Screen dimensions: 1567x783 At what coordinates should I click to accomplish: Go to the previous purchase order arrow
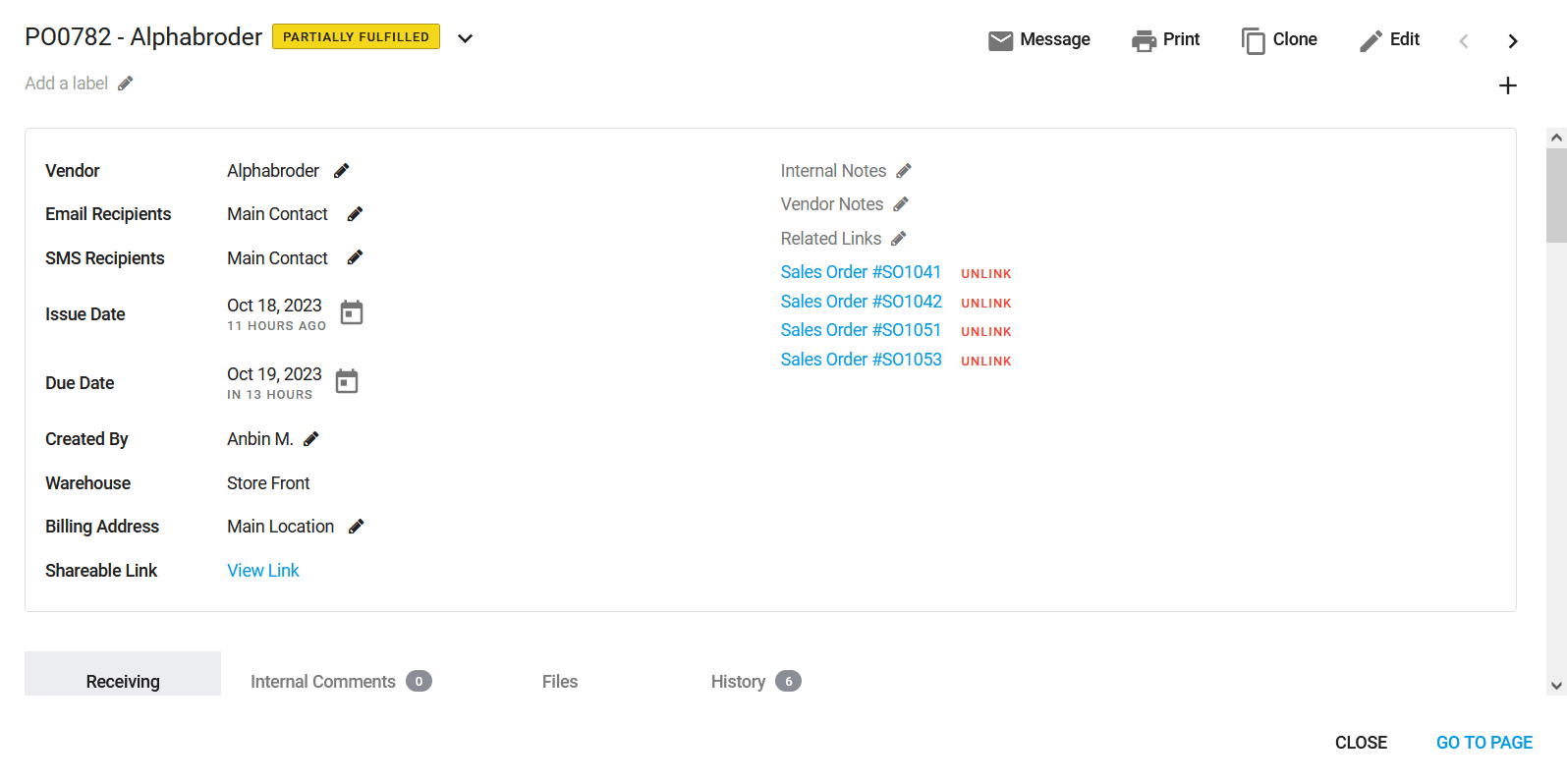pyautogui.click(x=1464, y=40)
